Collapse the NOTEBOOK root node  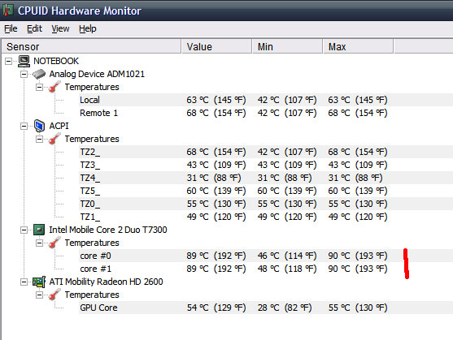(9, 61)
